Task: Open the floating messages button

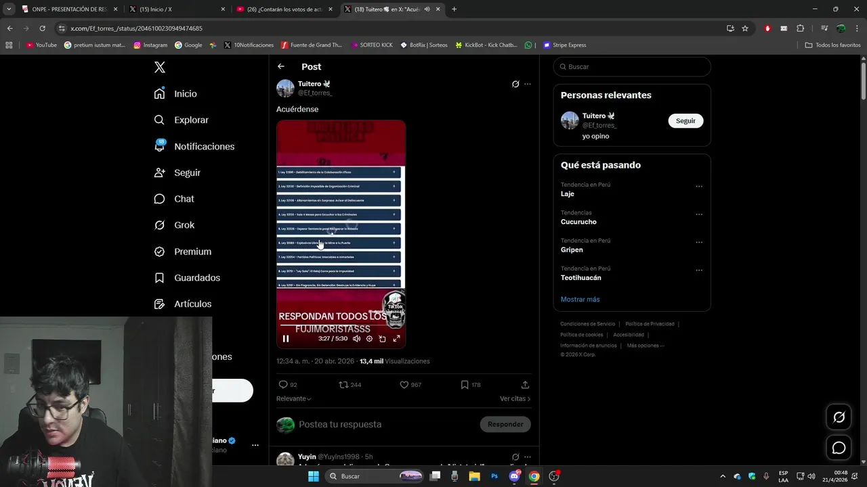Action: pyautogui.click(x=839, y=448)
